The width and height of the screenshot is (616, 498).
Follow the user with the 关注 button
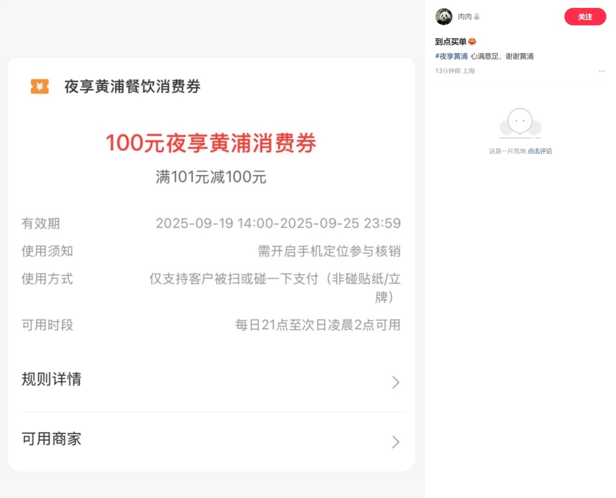pyautogui.click(x=585, y=17)
